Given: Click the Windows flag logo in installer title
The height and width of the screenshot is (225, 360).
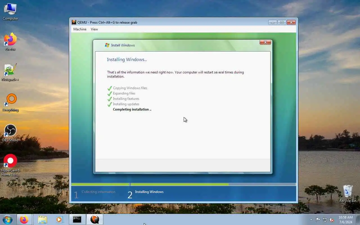Looking at the screenshot, I should 107,45.
